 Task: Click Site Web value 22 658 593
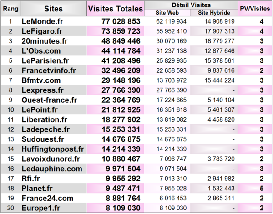point(172,70)
